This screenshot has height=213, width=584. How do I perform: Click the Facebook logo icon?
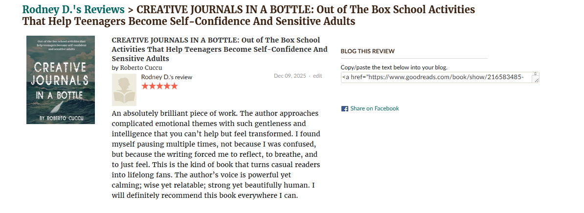click(344, 108)
